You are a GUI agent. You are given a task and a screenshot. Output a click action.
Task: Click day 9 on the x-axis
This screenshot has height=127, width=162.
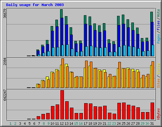pos(48,124)
